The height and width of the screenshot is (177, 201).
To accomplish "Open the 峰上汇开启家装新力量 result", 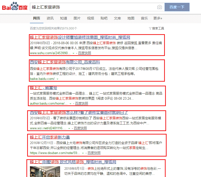I will pyautogui.click(x=50, y=137).
